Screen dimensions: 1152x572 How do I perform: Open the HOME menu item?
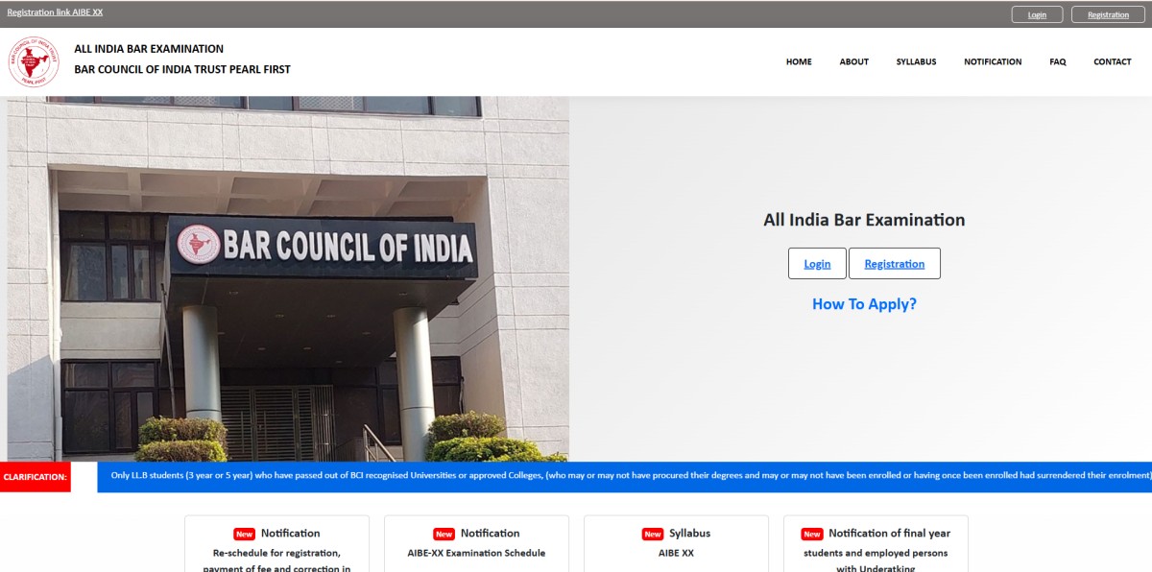(x=798, y=61)
